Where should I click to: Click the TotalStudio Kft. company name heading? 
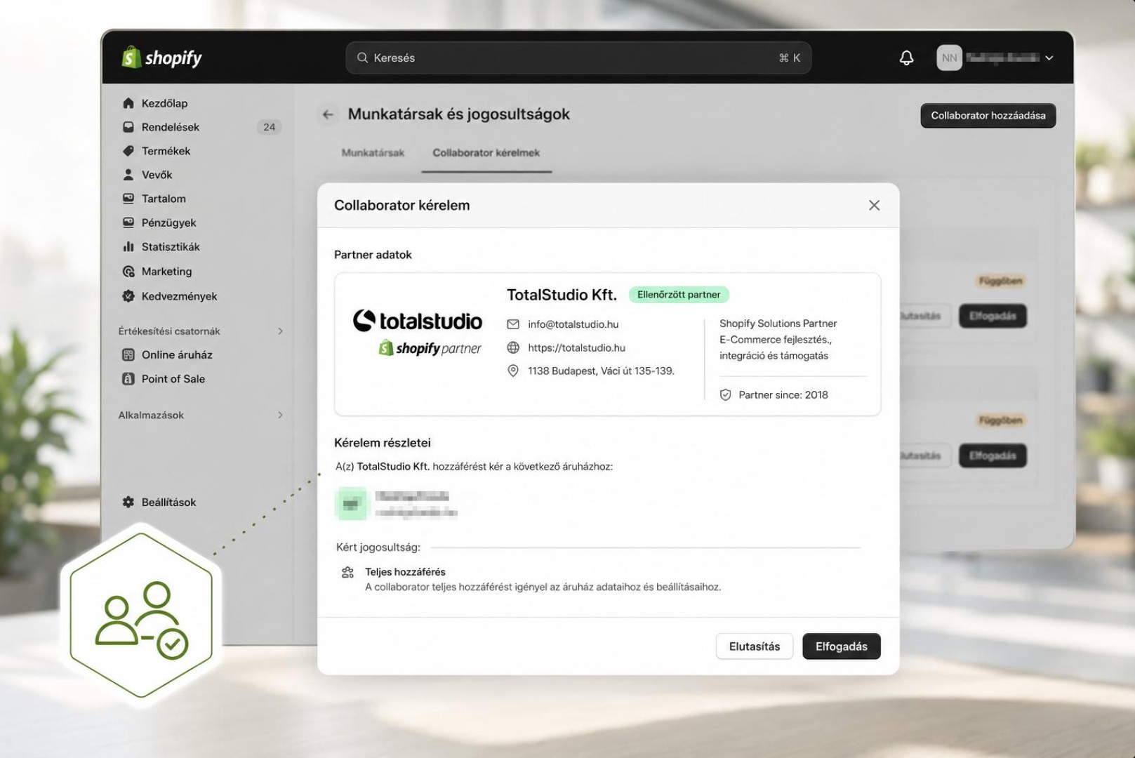[562, 295]
